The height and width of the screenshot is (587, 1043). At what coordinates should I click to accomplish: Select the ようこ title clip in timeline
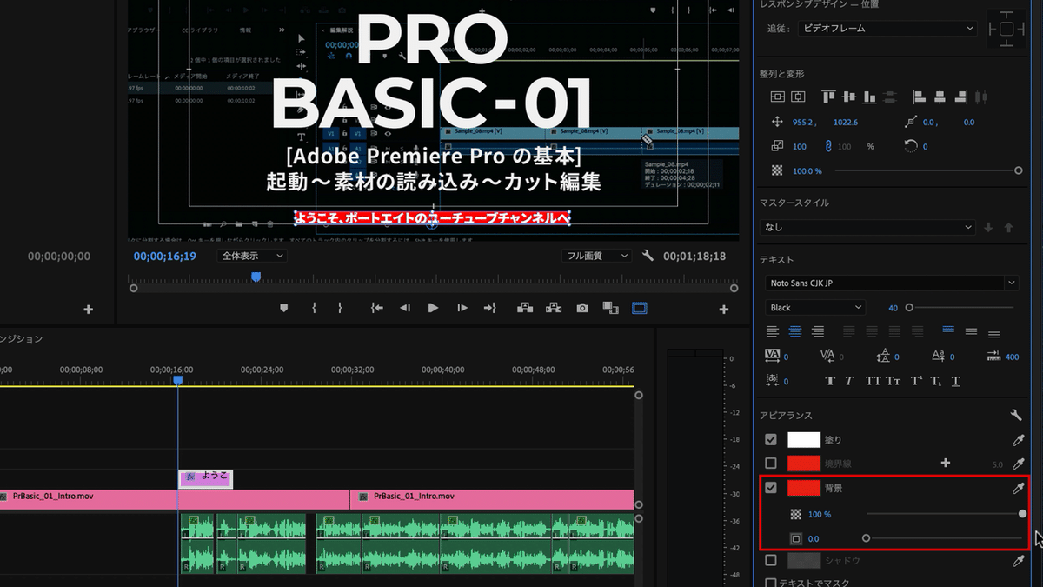pos(206,477)
